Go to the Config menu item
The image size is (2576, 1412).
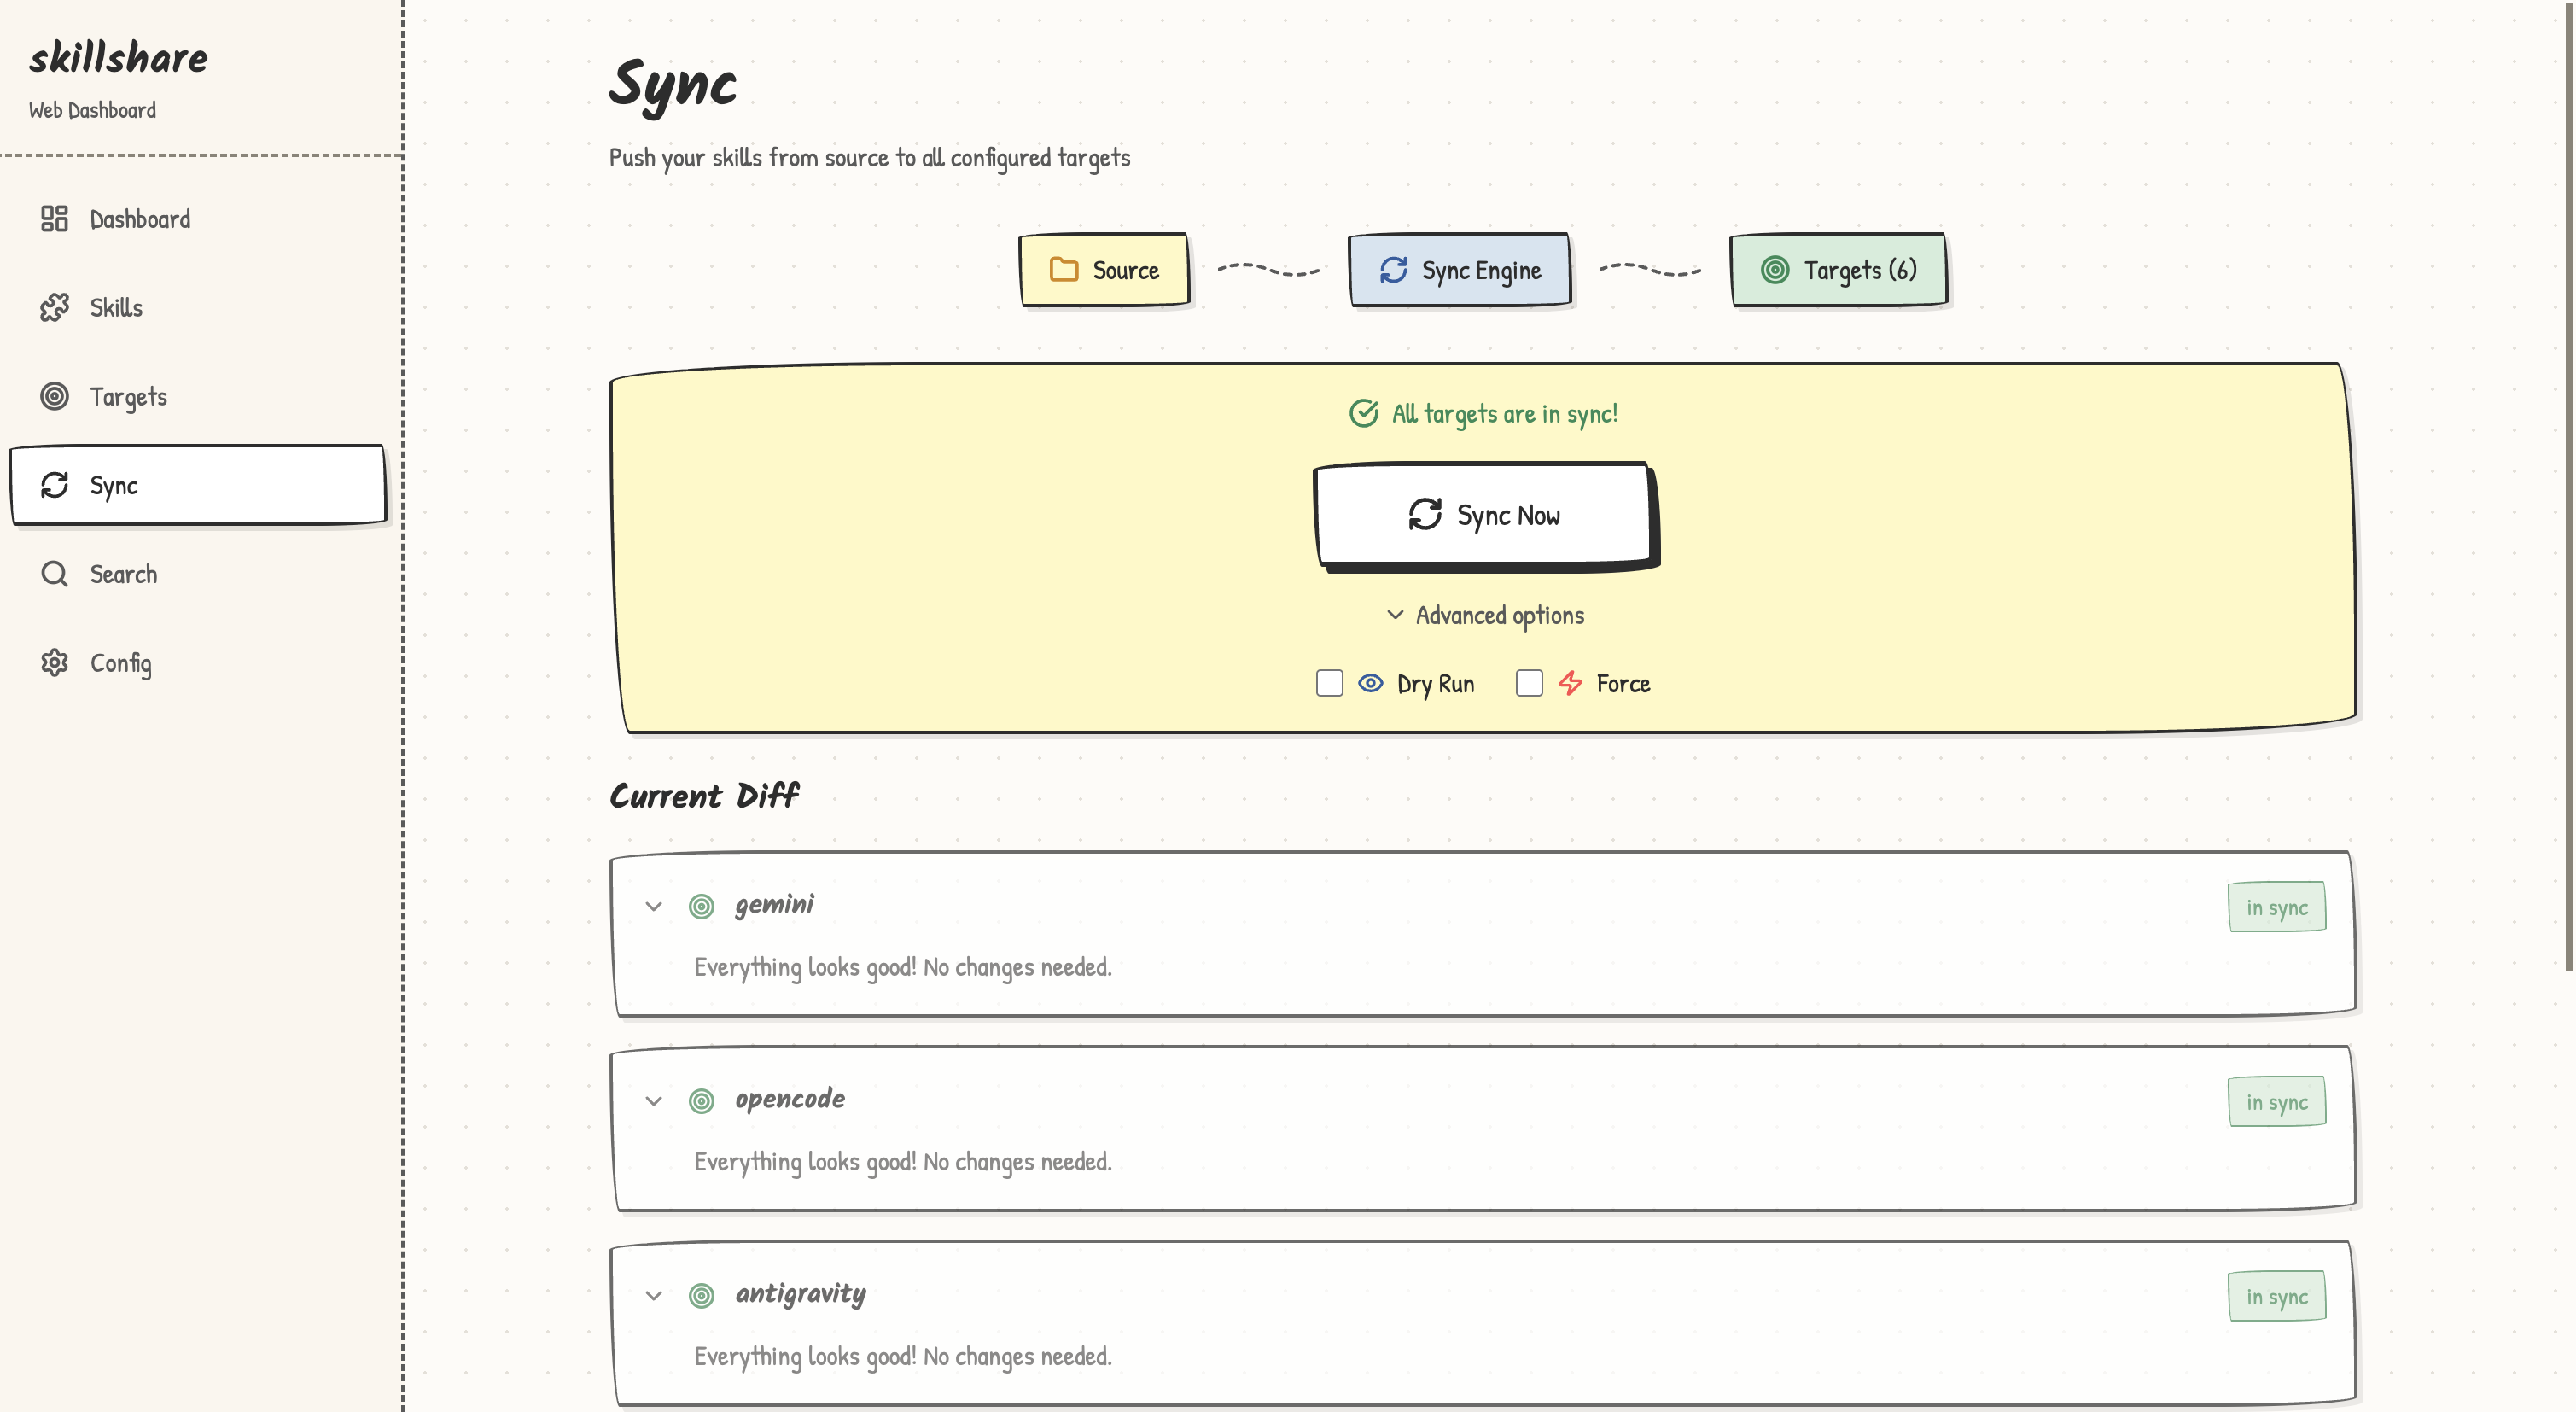click(x=120, y=663)
